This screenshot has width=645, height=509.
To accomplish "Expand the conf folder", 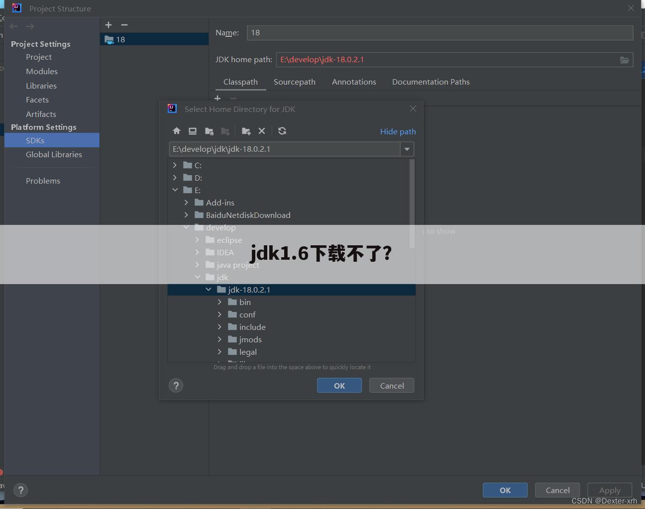I will [219, 314].
